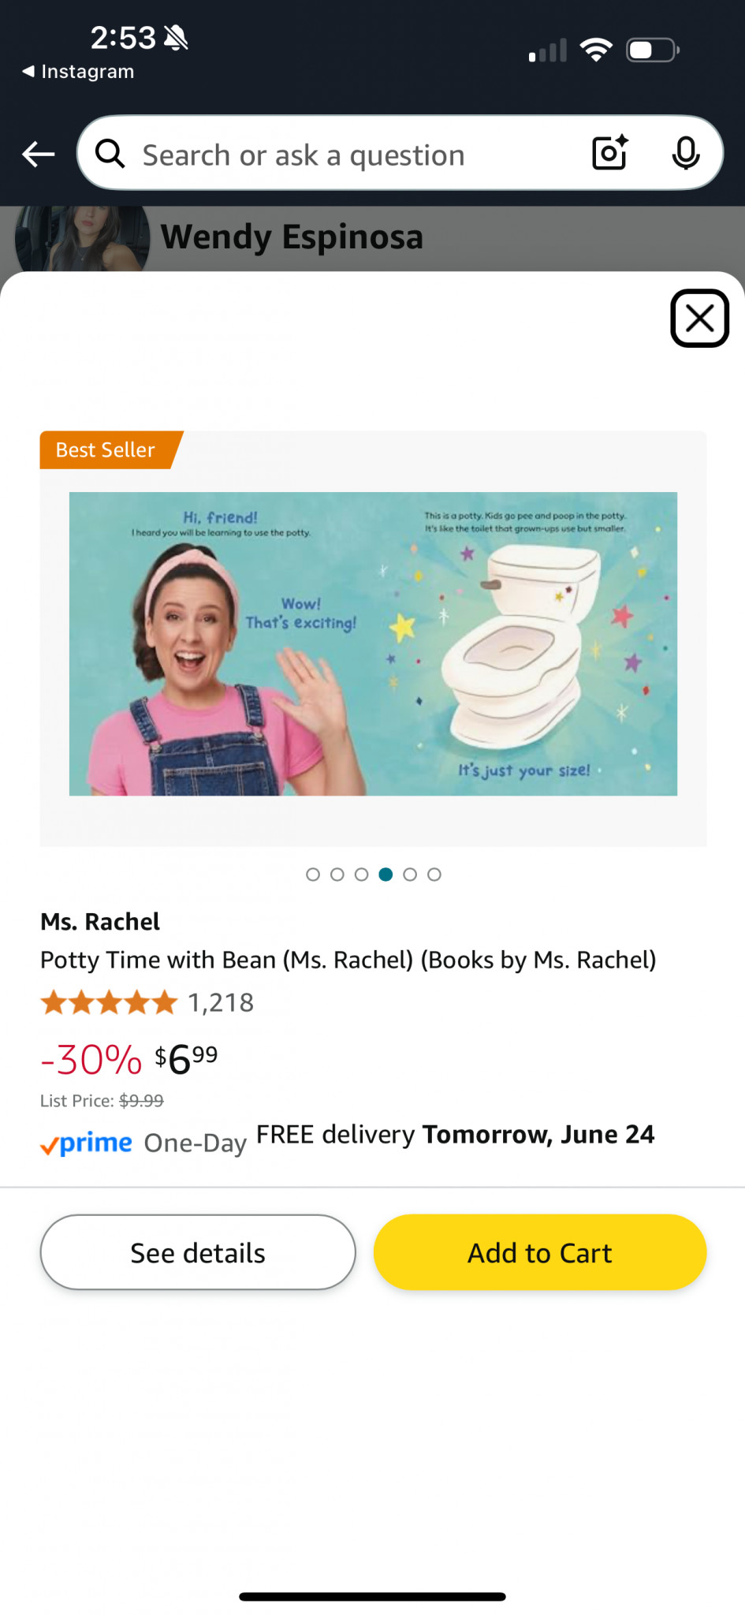Select the second image carousel dot
The image size is (745, 1615).
337,875
